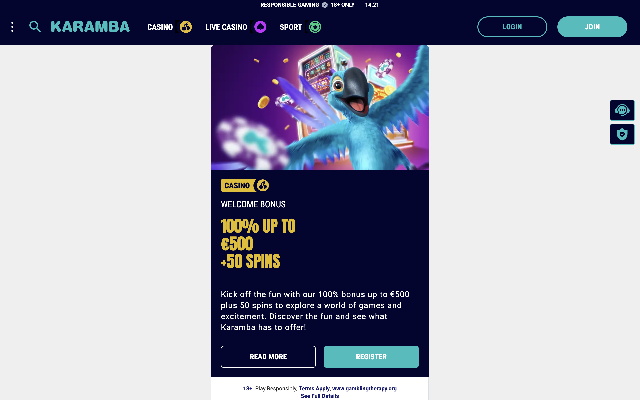Click the Join button

coord(592,27)
